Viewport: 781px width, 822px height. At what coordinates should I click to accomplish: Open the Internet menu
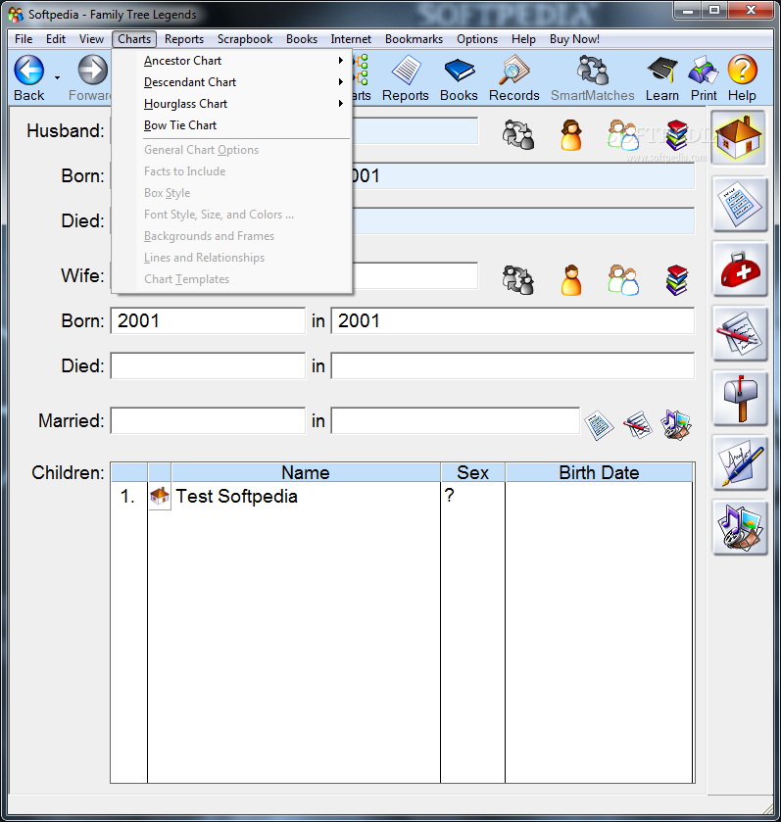(x=351, y=39)
